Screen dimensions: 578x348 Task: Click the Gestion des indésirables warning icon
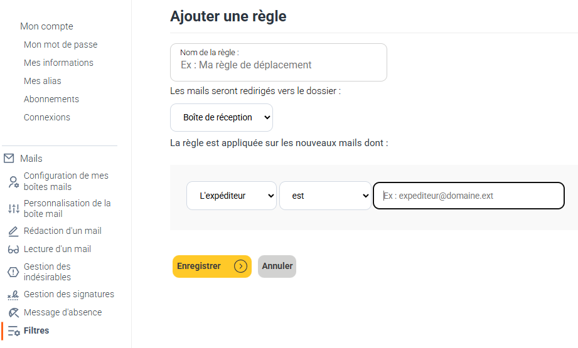click(x=13, y=272)
